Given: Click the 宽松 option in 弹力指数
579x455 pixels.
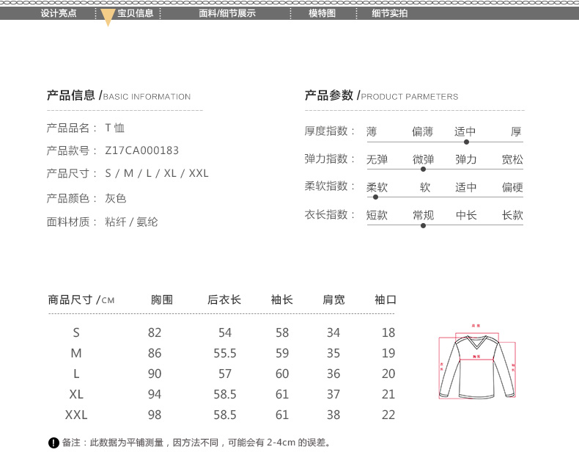Looking at the screenshot, I should (x=512, y=159).
